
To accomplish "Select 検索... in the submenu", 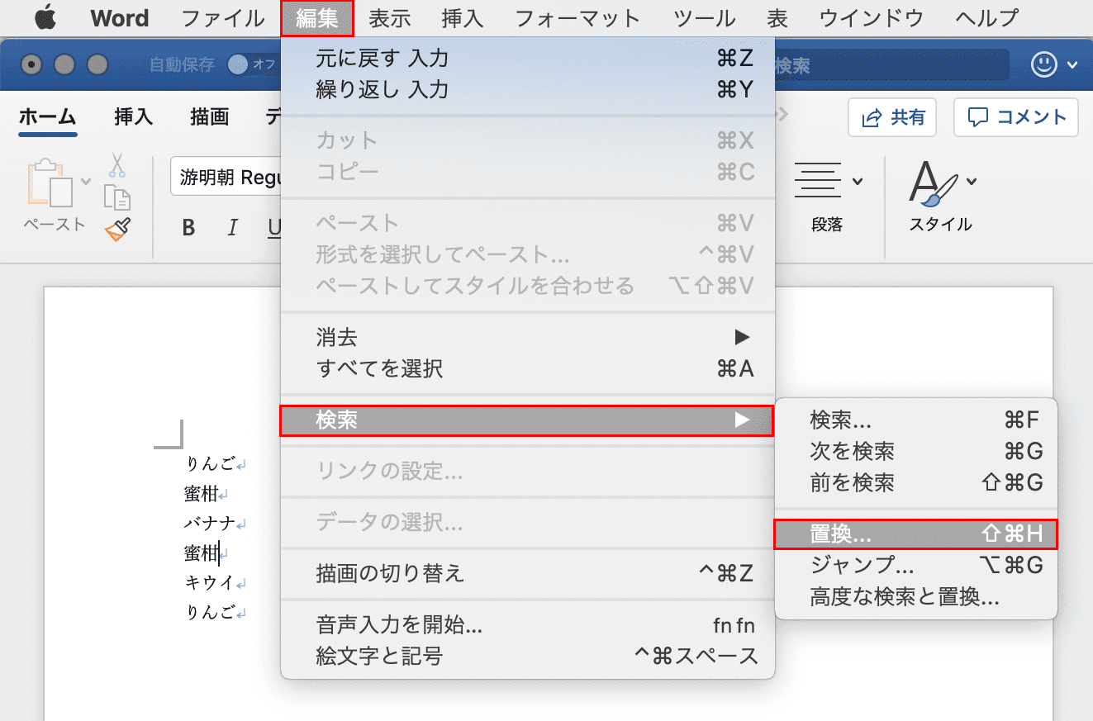I will [916, 420].
